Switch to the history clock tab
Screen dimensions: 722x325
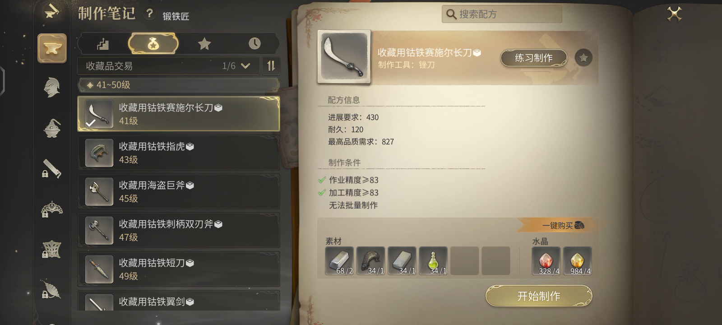255,44
